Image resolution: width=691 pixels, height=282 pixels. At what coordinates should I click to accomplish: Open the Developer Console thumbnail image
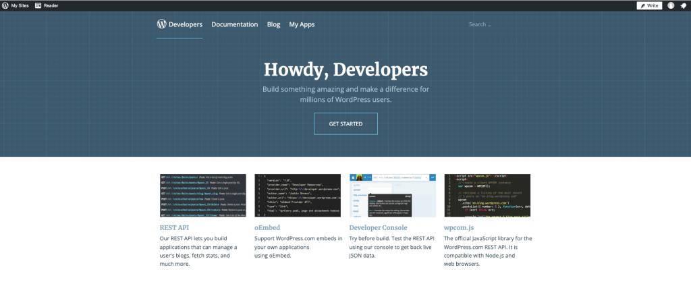point(393,195)
